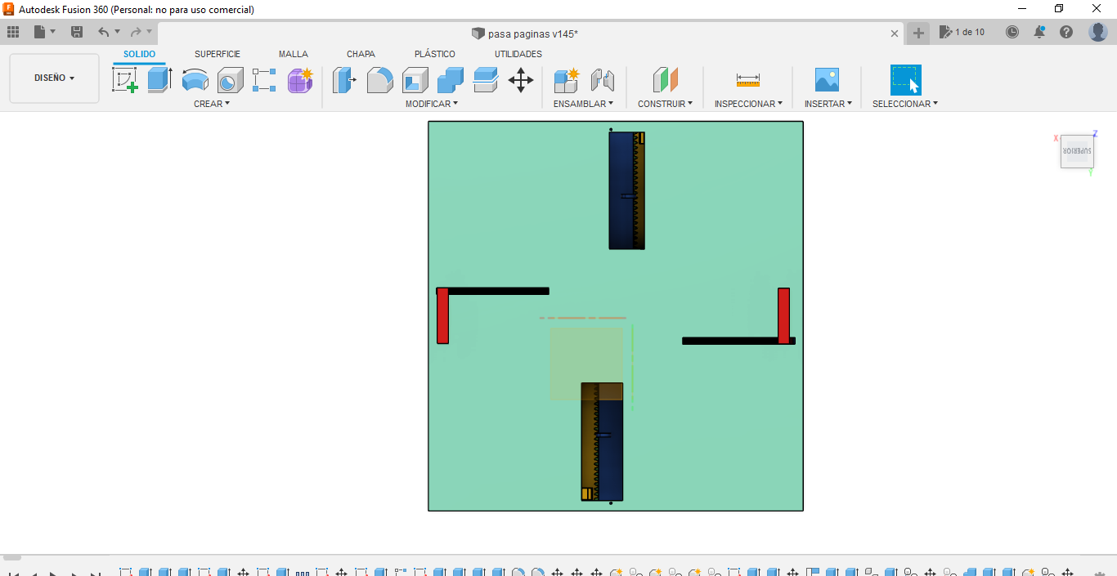Click the Extrude tool icon
1117x576 pixels.
tap(159, 80)
